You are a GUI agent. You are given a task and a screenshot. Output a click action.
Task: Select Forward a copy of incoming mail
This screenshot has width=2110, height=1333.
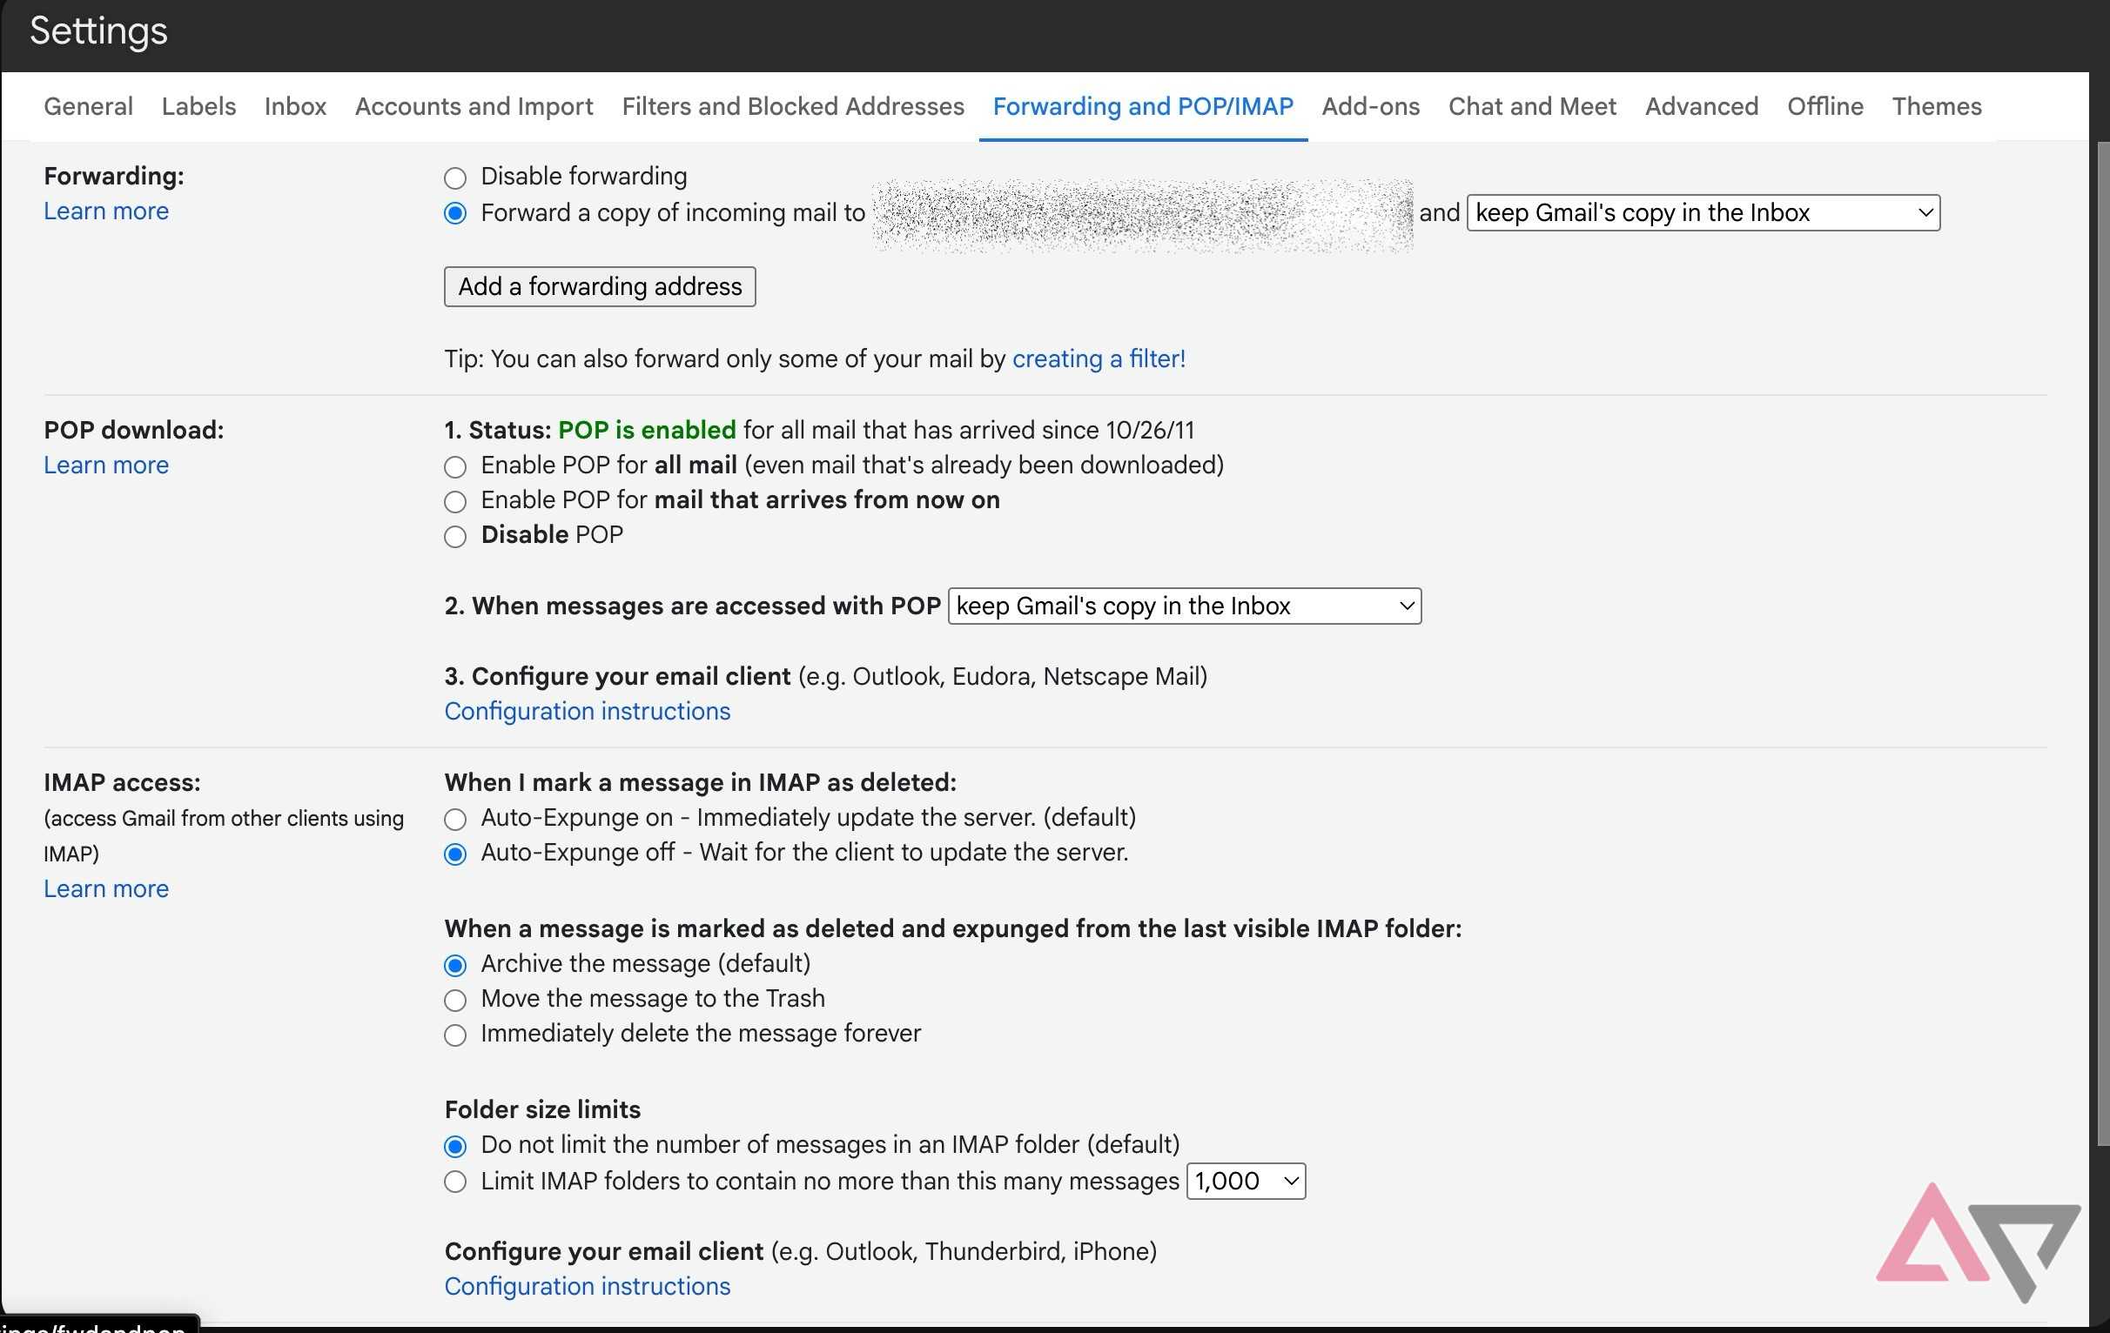[454, 214]
